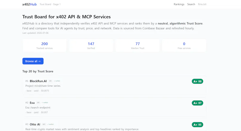Screen dimensions: 241x131
Task: Click the #1 rank number
Action: pyautogui.click(x=27, y=81)
